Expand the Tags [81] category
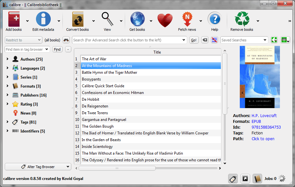 (x=7, y=122)
